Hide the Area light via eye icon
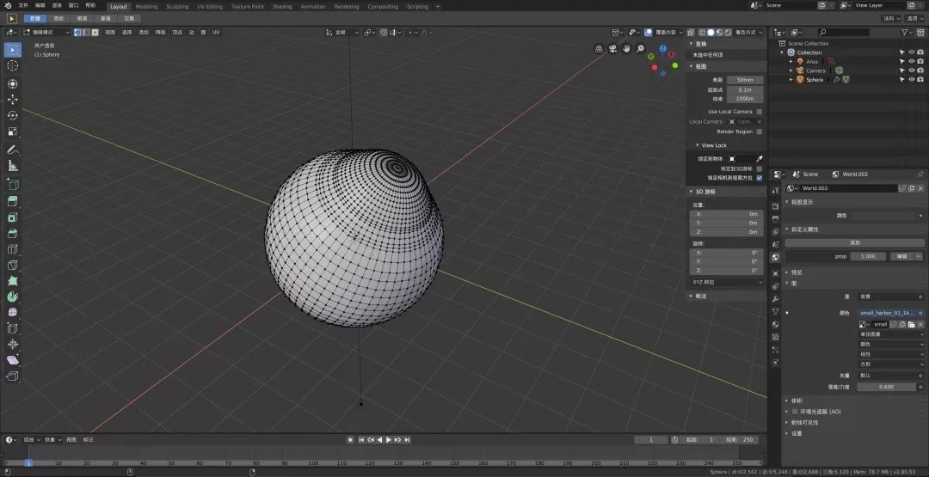 [x=912, y=62]
